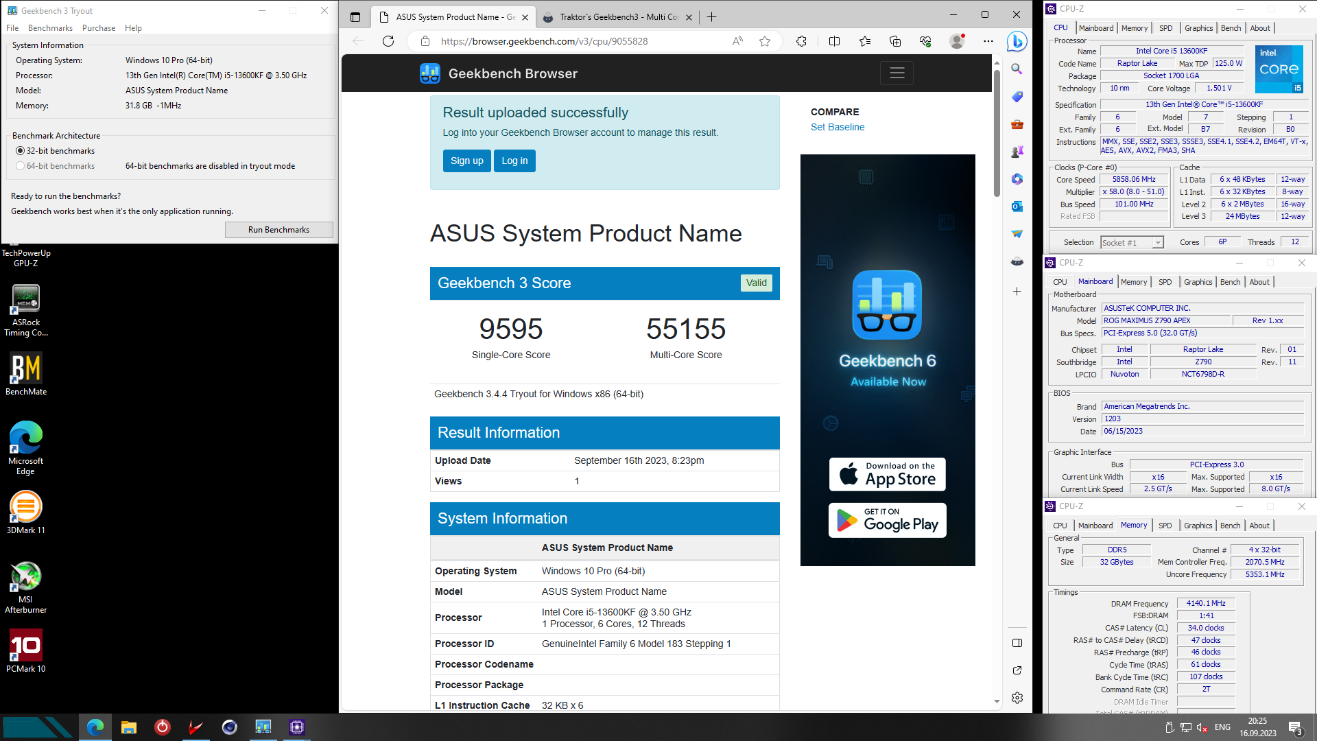Click Download on the App Store badge
Image resolution: width=1317 pixels, height=741 pixels.
(x=888, y=474)
